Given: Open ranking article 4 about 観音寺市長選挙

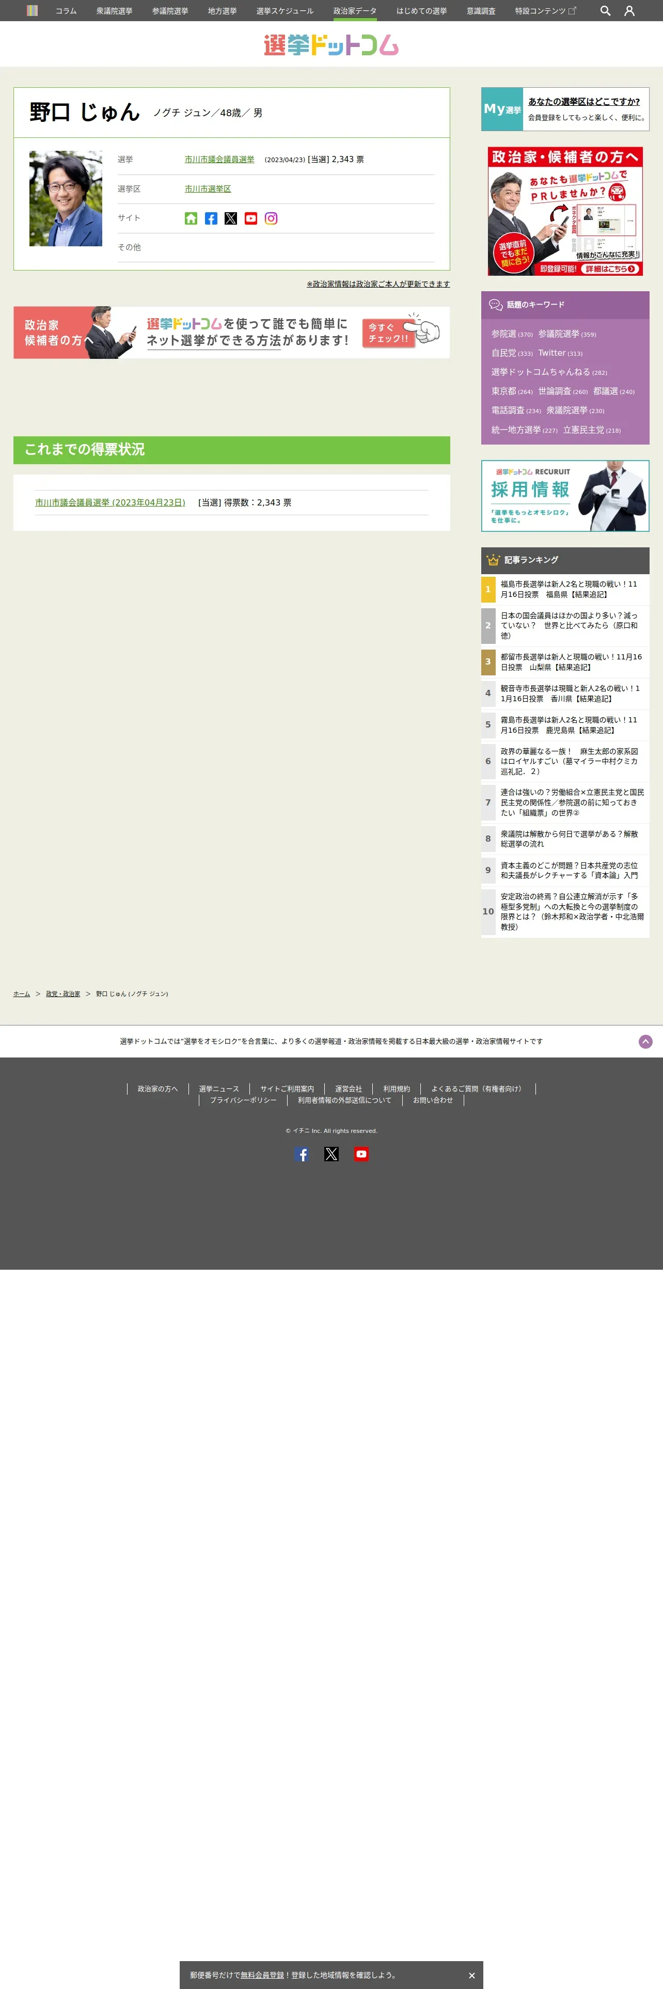Looking at the screenshot, I should pos(565,693).
